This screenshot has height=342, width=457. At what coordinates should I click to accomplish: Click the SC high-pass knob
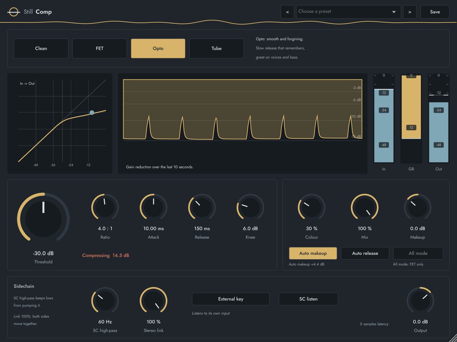click(105, 301)
